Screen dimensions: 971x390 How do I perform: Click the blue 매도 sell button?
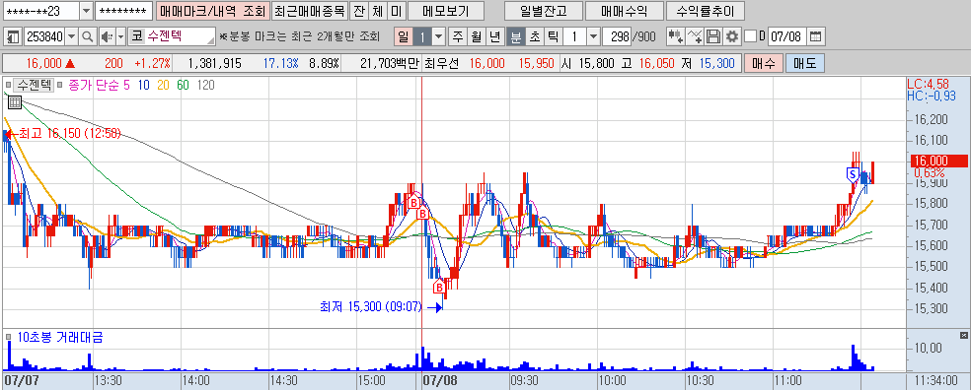804,63
